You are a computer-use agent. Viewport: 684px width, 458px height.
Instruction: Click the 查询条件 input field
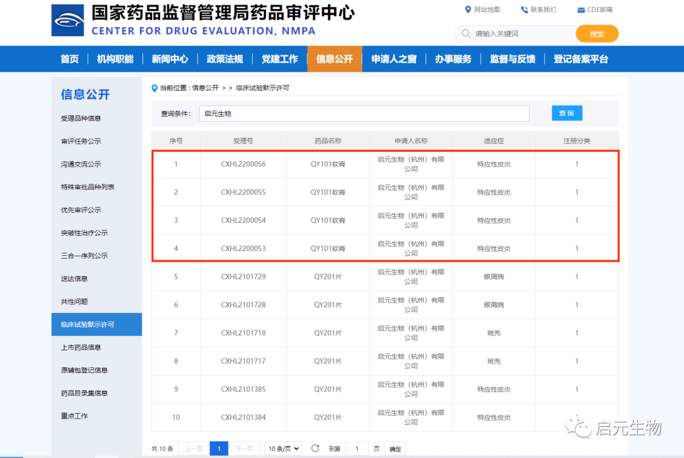[364, 113]
